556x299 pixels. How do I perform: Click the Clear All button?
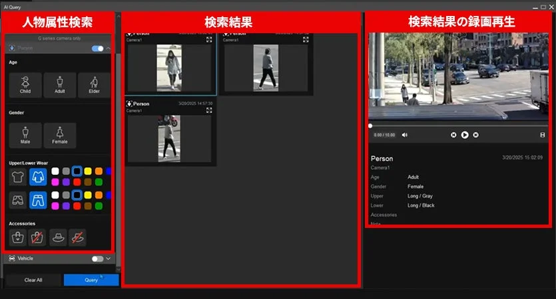33,280
